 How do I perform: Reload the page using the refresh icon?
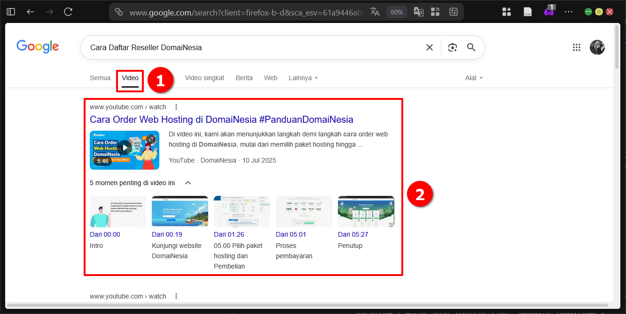tap(68, 11)
